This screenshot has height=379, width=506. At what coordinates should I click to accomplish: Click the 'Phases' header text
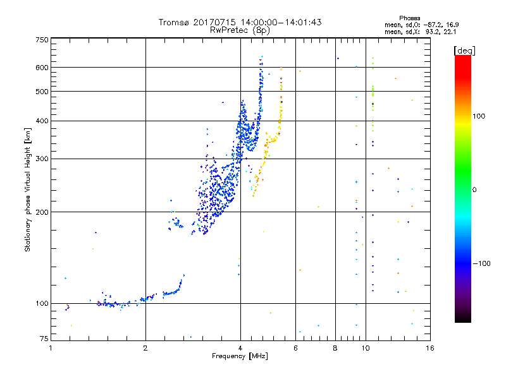point(409,18)
